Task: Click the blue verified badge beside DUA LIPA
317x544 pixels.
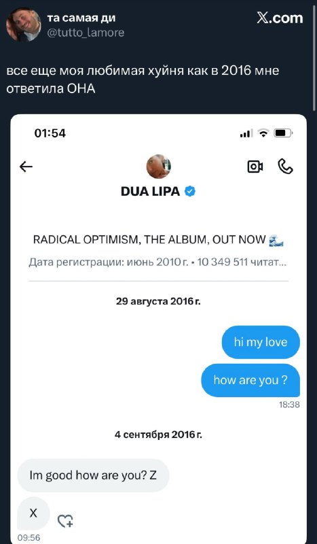Action: point(190,191)
